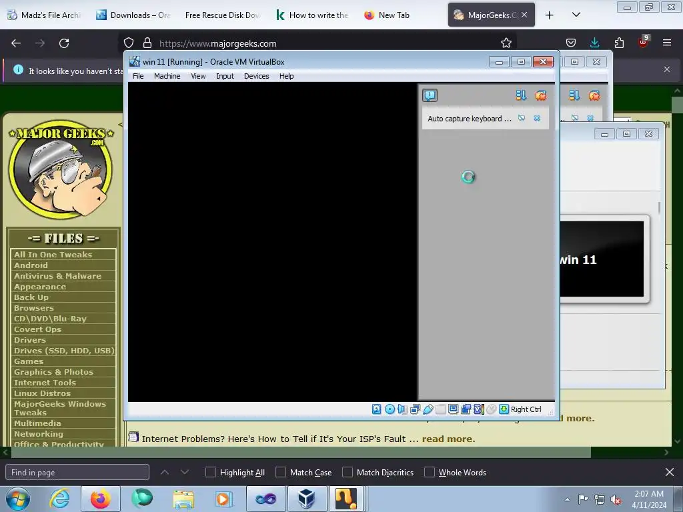Open the Covert Ops category link

[37, 329]
